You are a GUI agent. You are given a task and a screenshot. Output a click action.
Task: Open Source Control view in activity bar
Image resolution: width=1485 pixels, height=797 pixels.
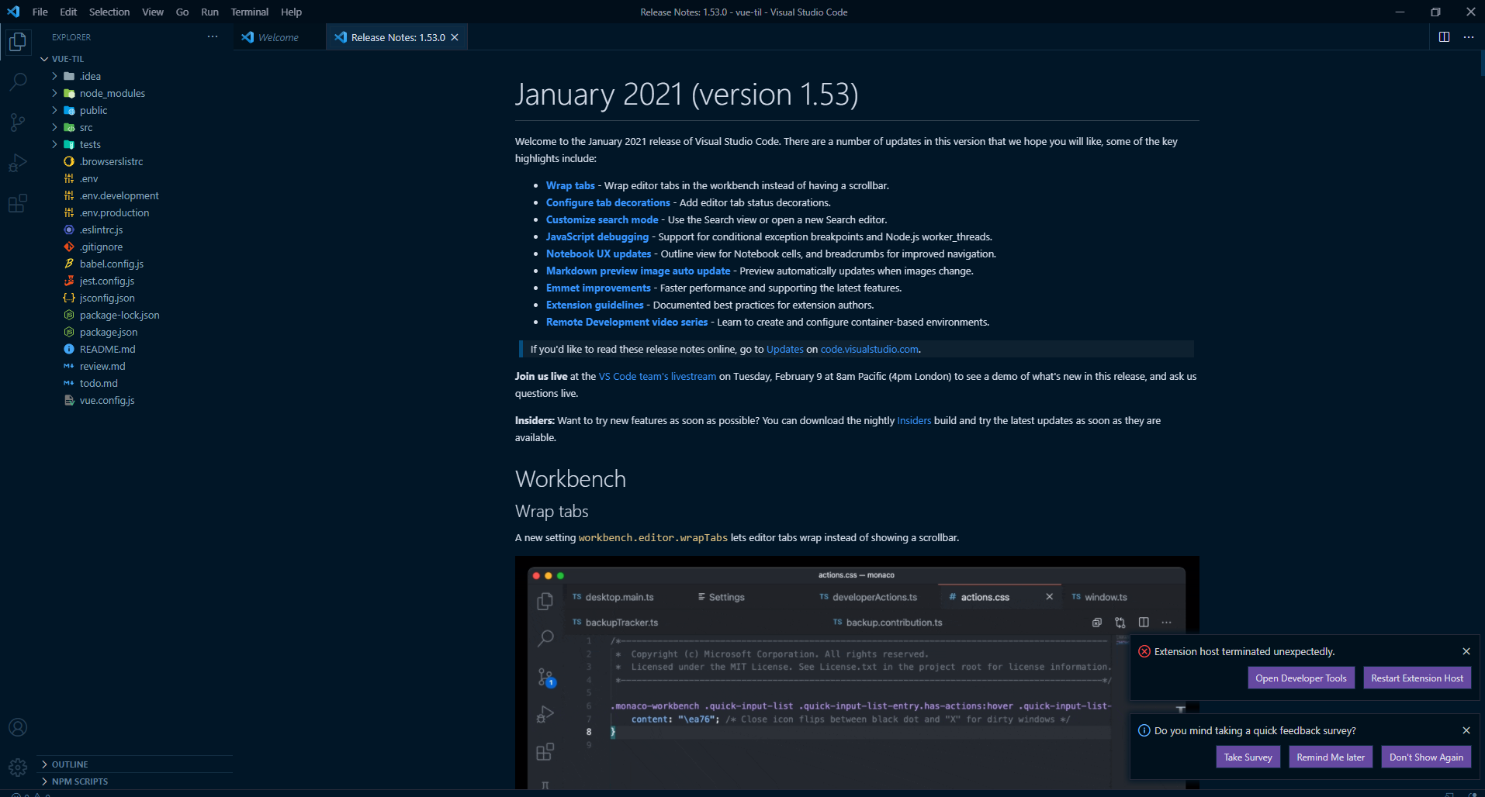click(x=18, y=122)
